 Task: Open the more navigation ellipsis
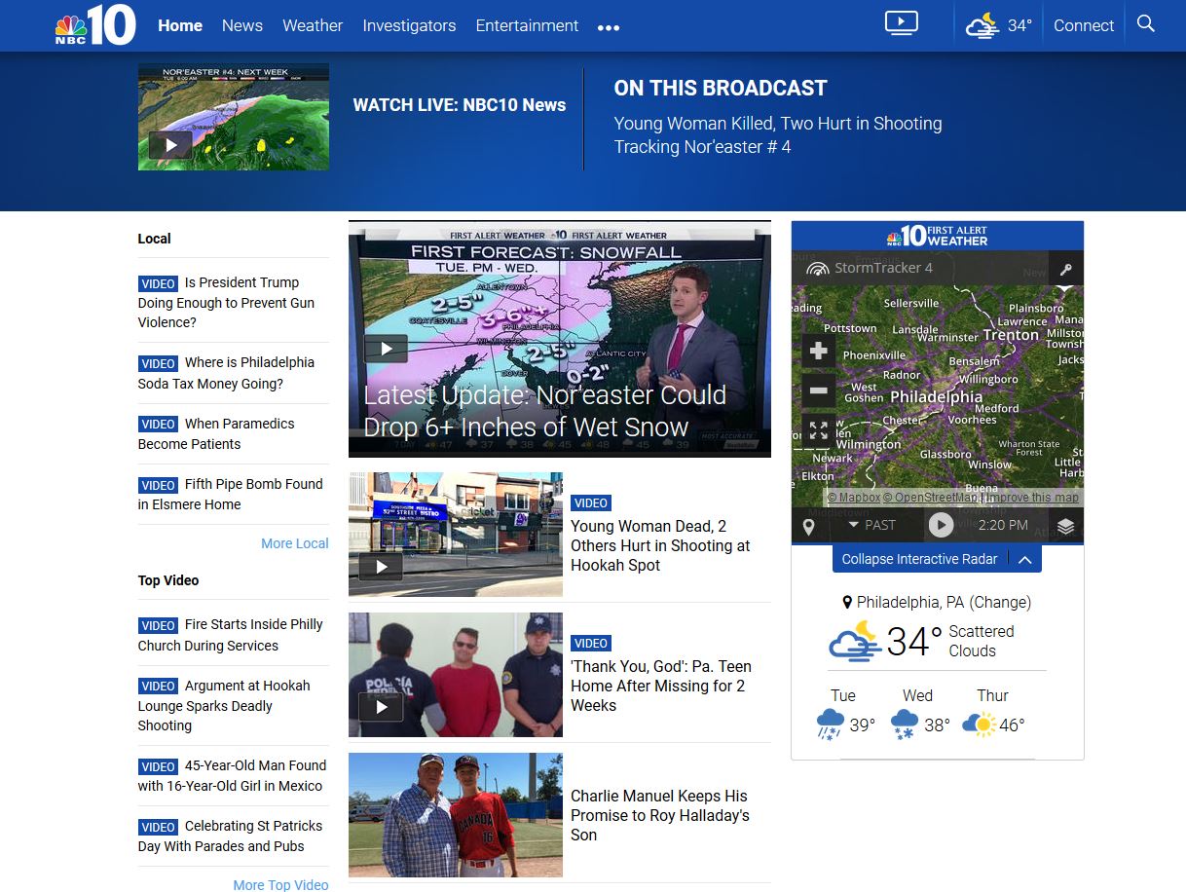click(x=609, y=27)
